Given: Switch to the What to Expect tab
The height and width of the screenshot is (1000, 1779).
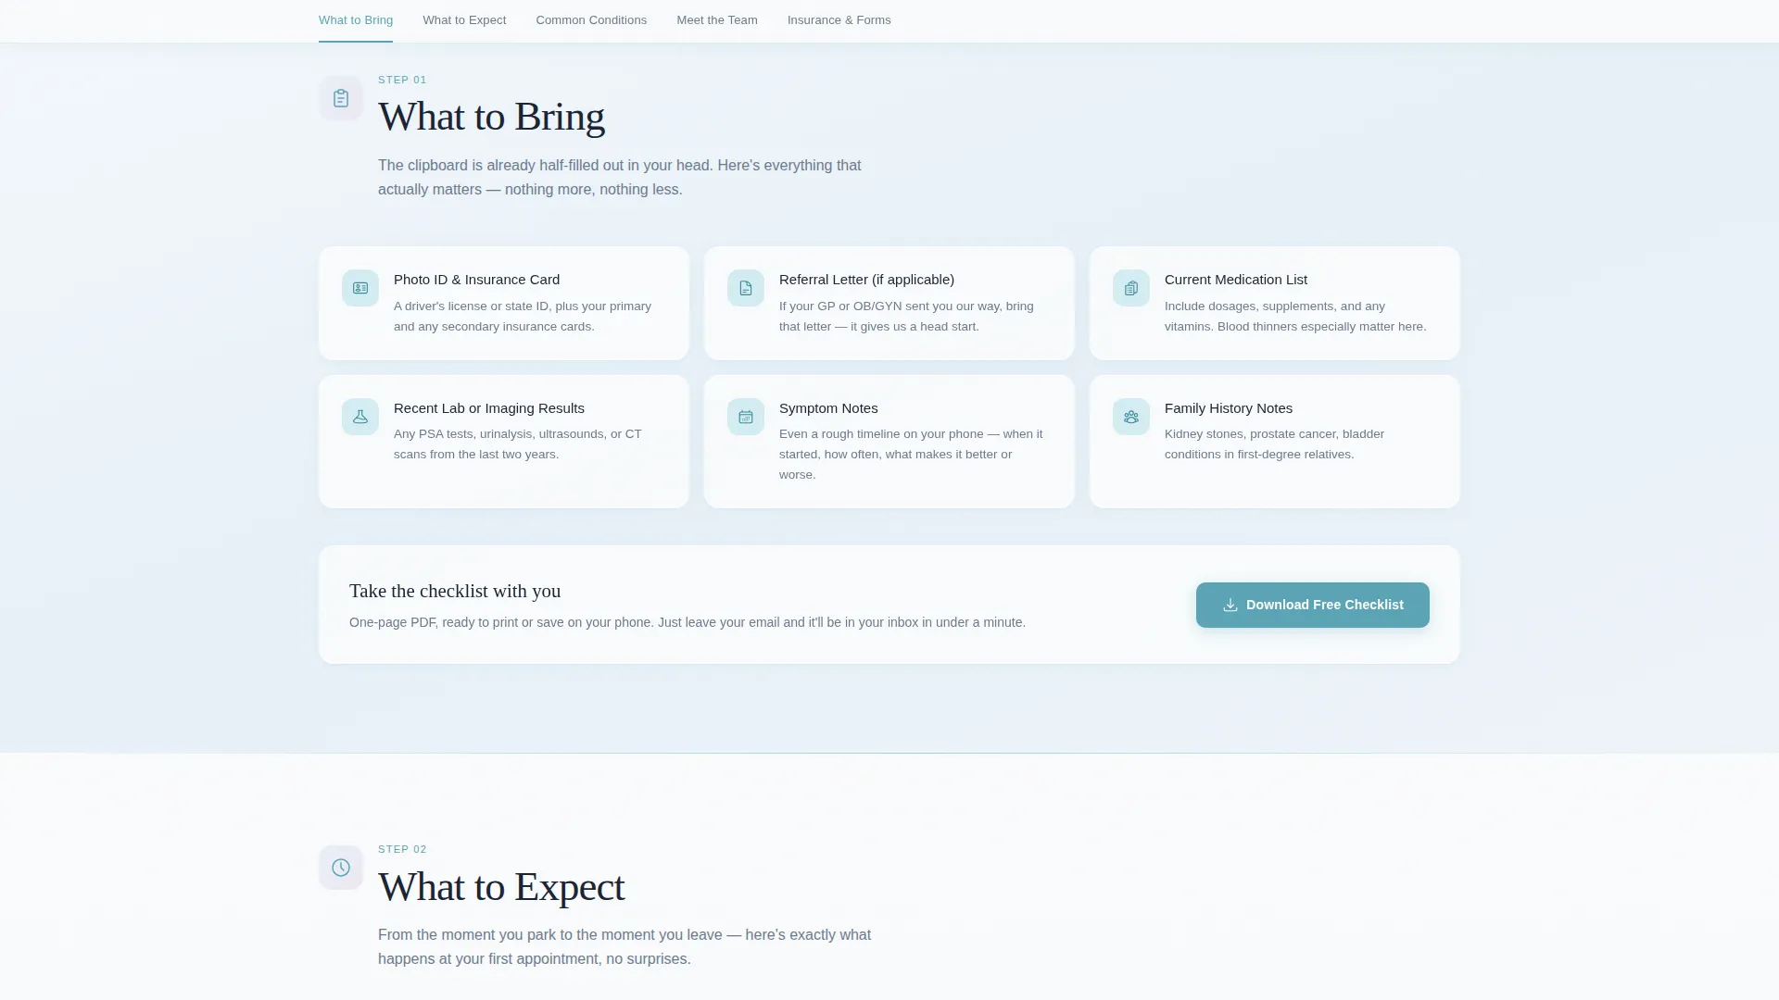Looking at the screenshot, I should [464, 20].
